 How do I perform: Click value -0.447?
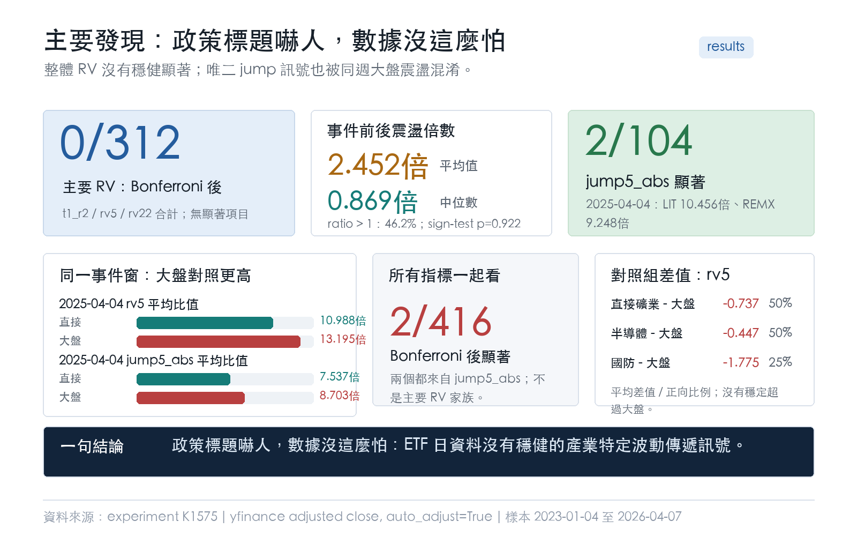[x=741, y=333]
